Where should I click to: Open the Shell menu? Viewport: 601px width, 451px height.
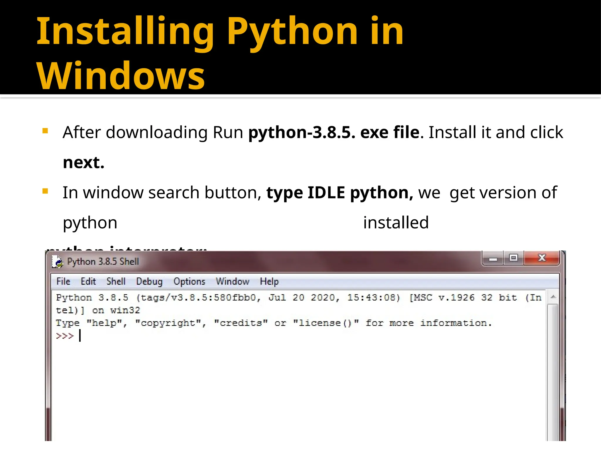point(116,281)
